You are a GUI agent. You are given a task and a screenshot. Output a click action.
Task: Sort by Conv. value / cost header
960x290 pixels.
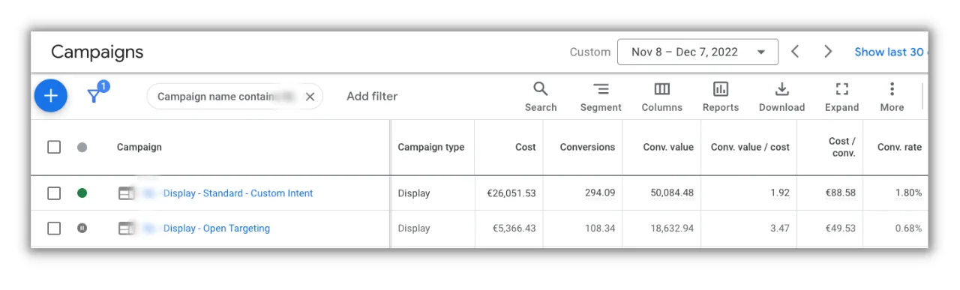tap(750, 148)
